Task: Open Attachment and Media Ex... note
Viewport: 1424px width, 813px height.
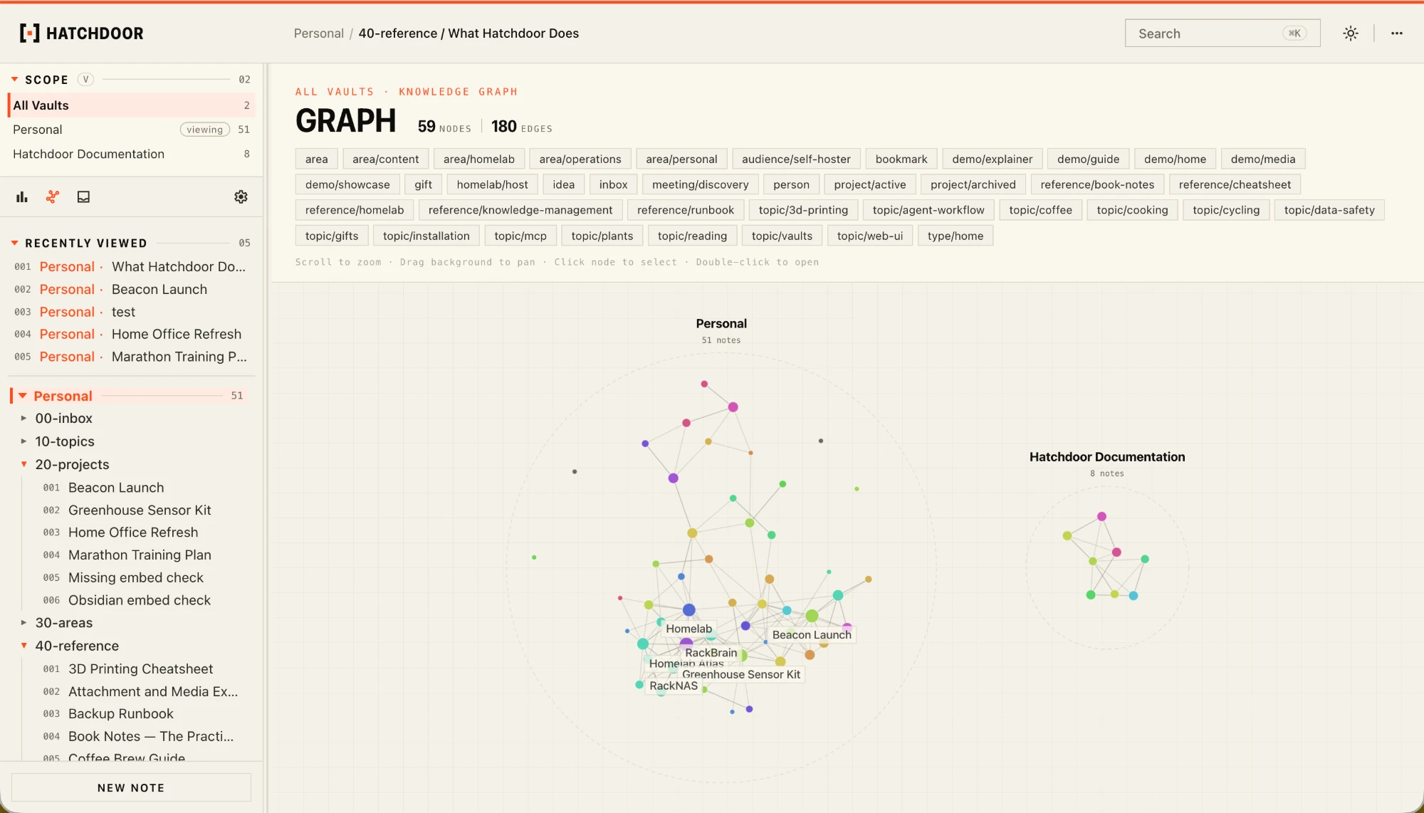Action: [x=152, y=692]
